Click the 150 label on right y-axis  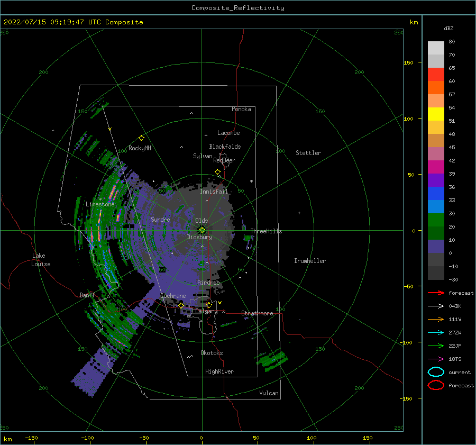pyautogui.click(x=409, y=62)
